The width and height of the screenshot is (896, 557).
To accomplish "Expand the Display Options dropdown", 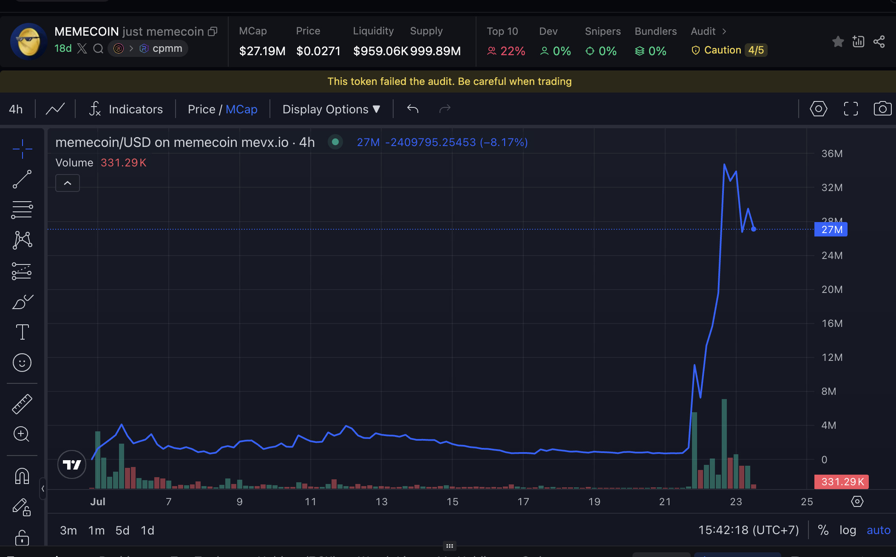I will click(331, 109).
